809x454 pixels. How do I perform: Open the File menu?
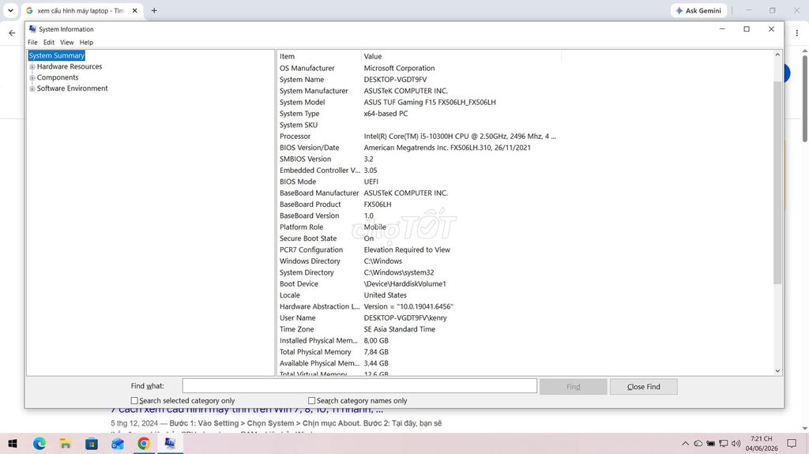[x=32, y=43]
